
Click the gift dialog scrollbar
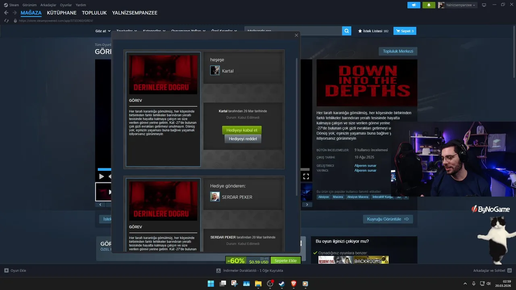298,127
